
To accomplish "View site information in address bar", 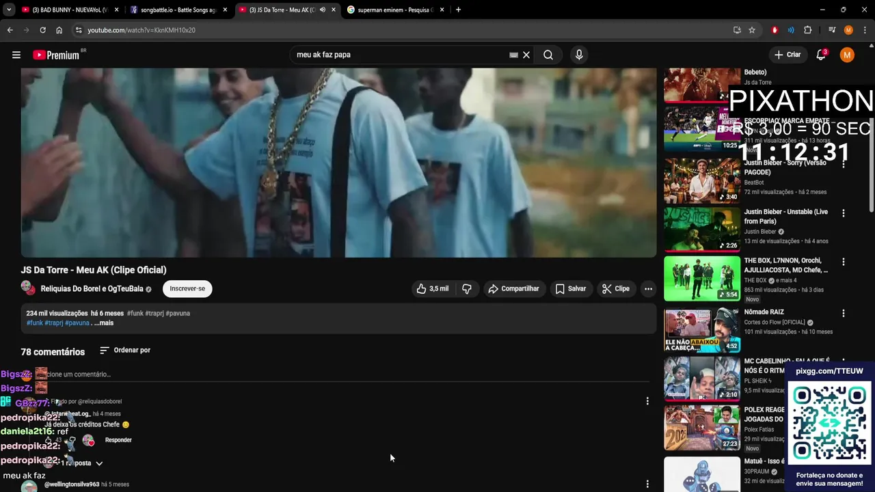I will [79, 30].
